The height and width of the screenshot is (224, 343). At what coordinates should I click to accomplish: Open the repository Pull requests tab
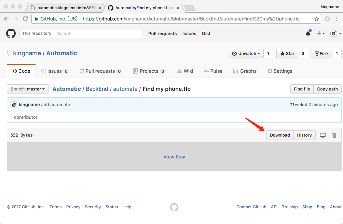click(101, 71)
